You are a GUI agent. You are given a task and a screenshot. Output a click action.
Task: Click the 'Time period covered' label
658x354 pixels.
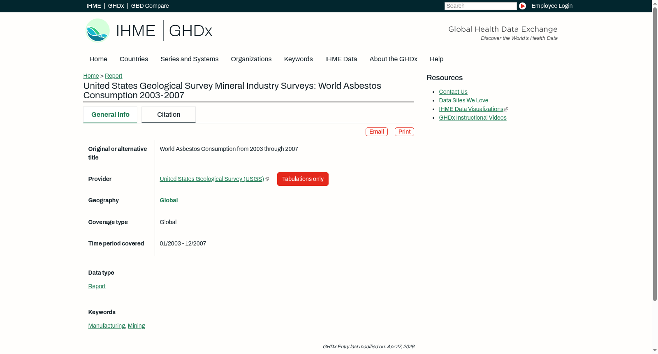pos(116,243)
